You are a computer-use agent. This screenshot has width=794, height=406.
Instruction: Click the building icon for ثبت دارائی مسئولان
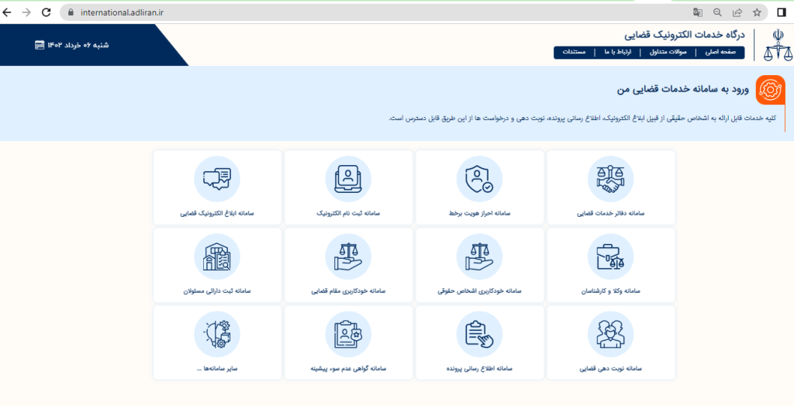click(216, 257)
